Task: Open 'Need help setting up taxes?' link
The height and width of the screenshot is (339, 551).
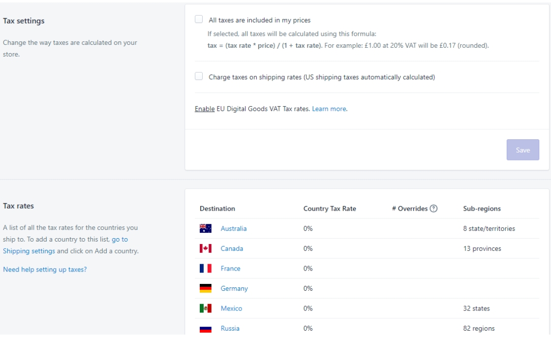Action: coord(45,269)
